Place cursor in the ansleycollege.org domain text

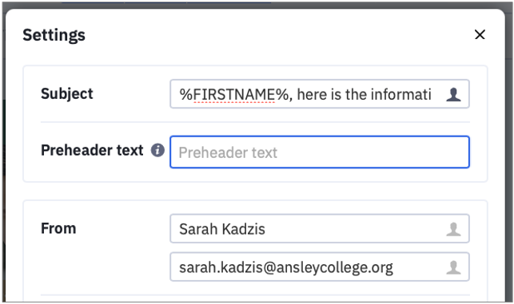tap(335, 267)
